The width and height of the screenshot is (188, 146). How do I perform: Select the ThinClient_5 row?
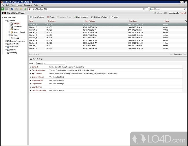108,38
